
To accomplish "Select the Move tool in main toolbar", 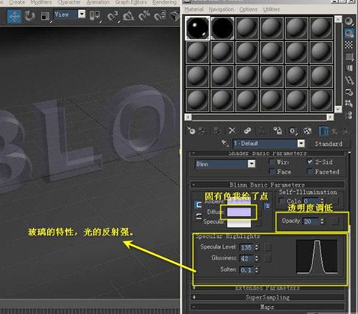I will 14,16.
